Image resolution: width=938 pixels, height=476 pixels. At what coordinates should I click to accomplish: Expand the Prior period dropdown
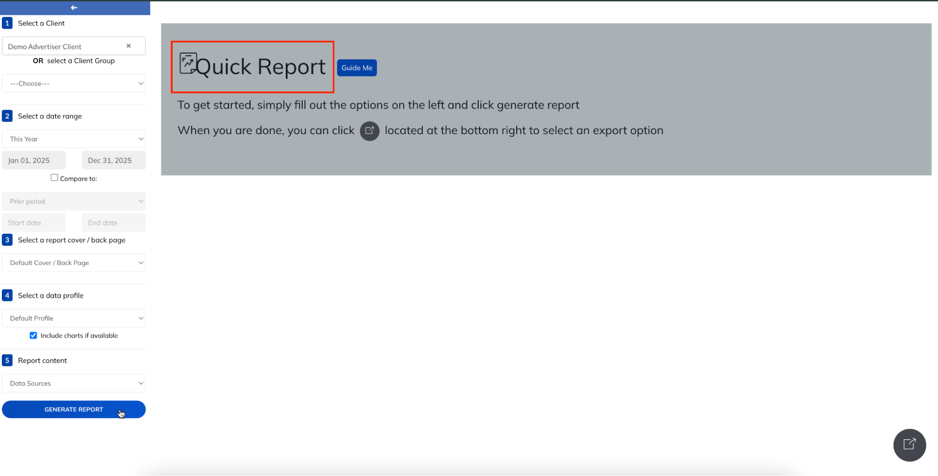[74, 201]
